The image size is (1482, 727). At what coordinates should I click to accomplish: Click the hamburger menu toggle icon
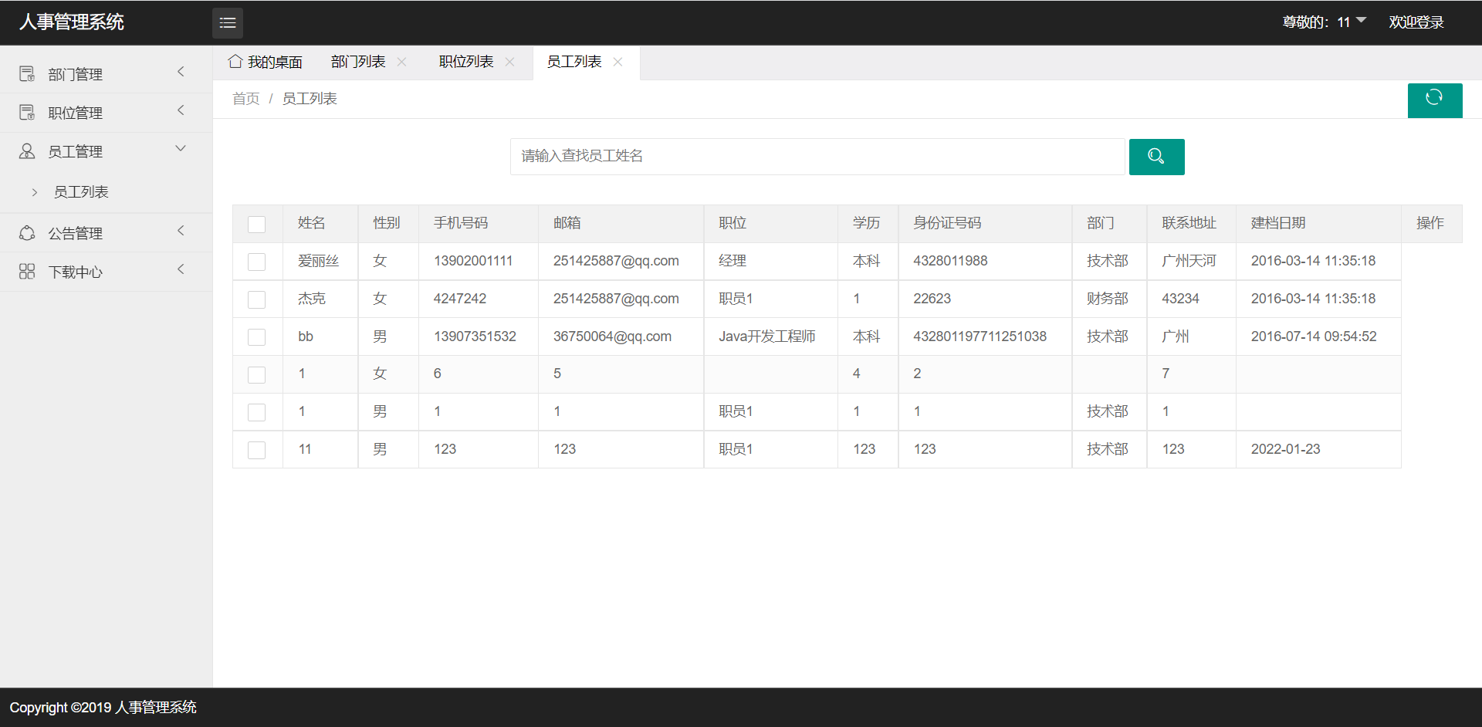(x=228, y=23)
